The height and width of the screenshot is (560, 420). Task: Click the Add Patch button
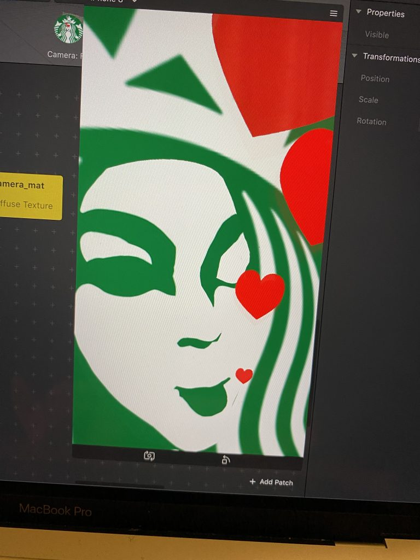pyautogui.click(x=271, y=482)
